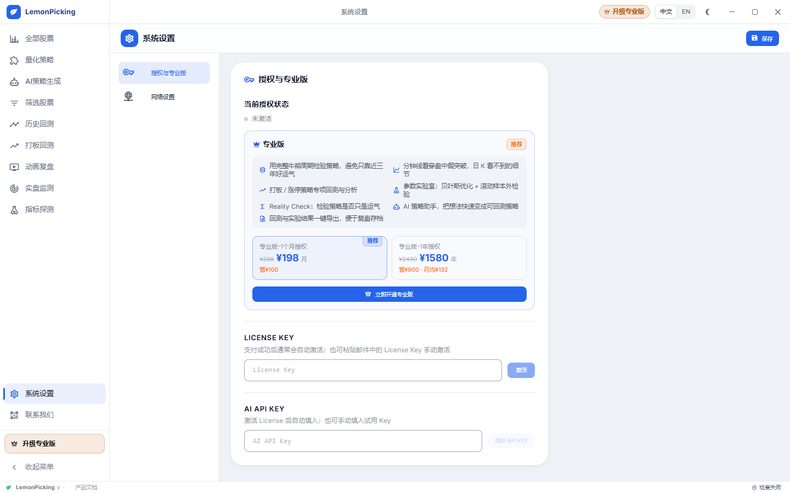The height and width of the screenshot is (493, 790).
Task: Click the key icon beside 授权与专业版 heading
Action: point(249,79)
